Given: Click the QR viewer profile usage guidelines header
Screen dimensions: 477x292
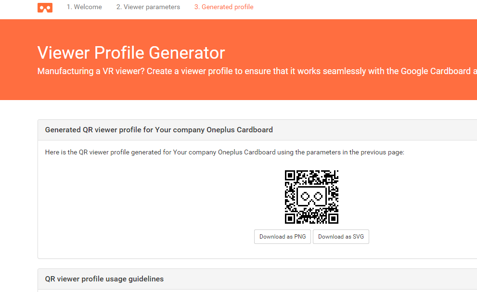Looking at the screenshot, I should coord(258,279).
